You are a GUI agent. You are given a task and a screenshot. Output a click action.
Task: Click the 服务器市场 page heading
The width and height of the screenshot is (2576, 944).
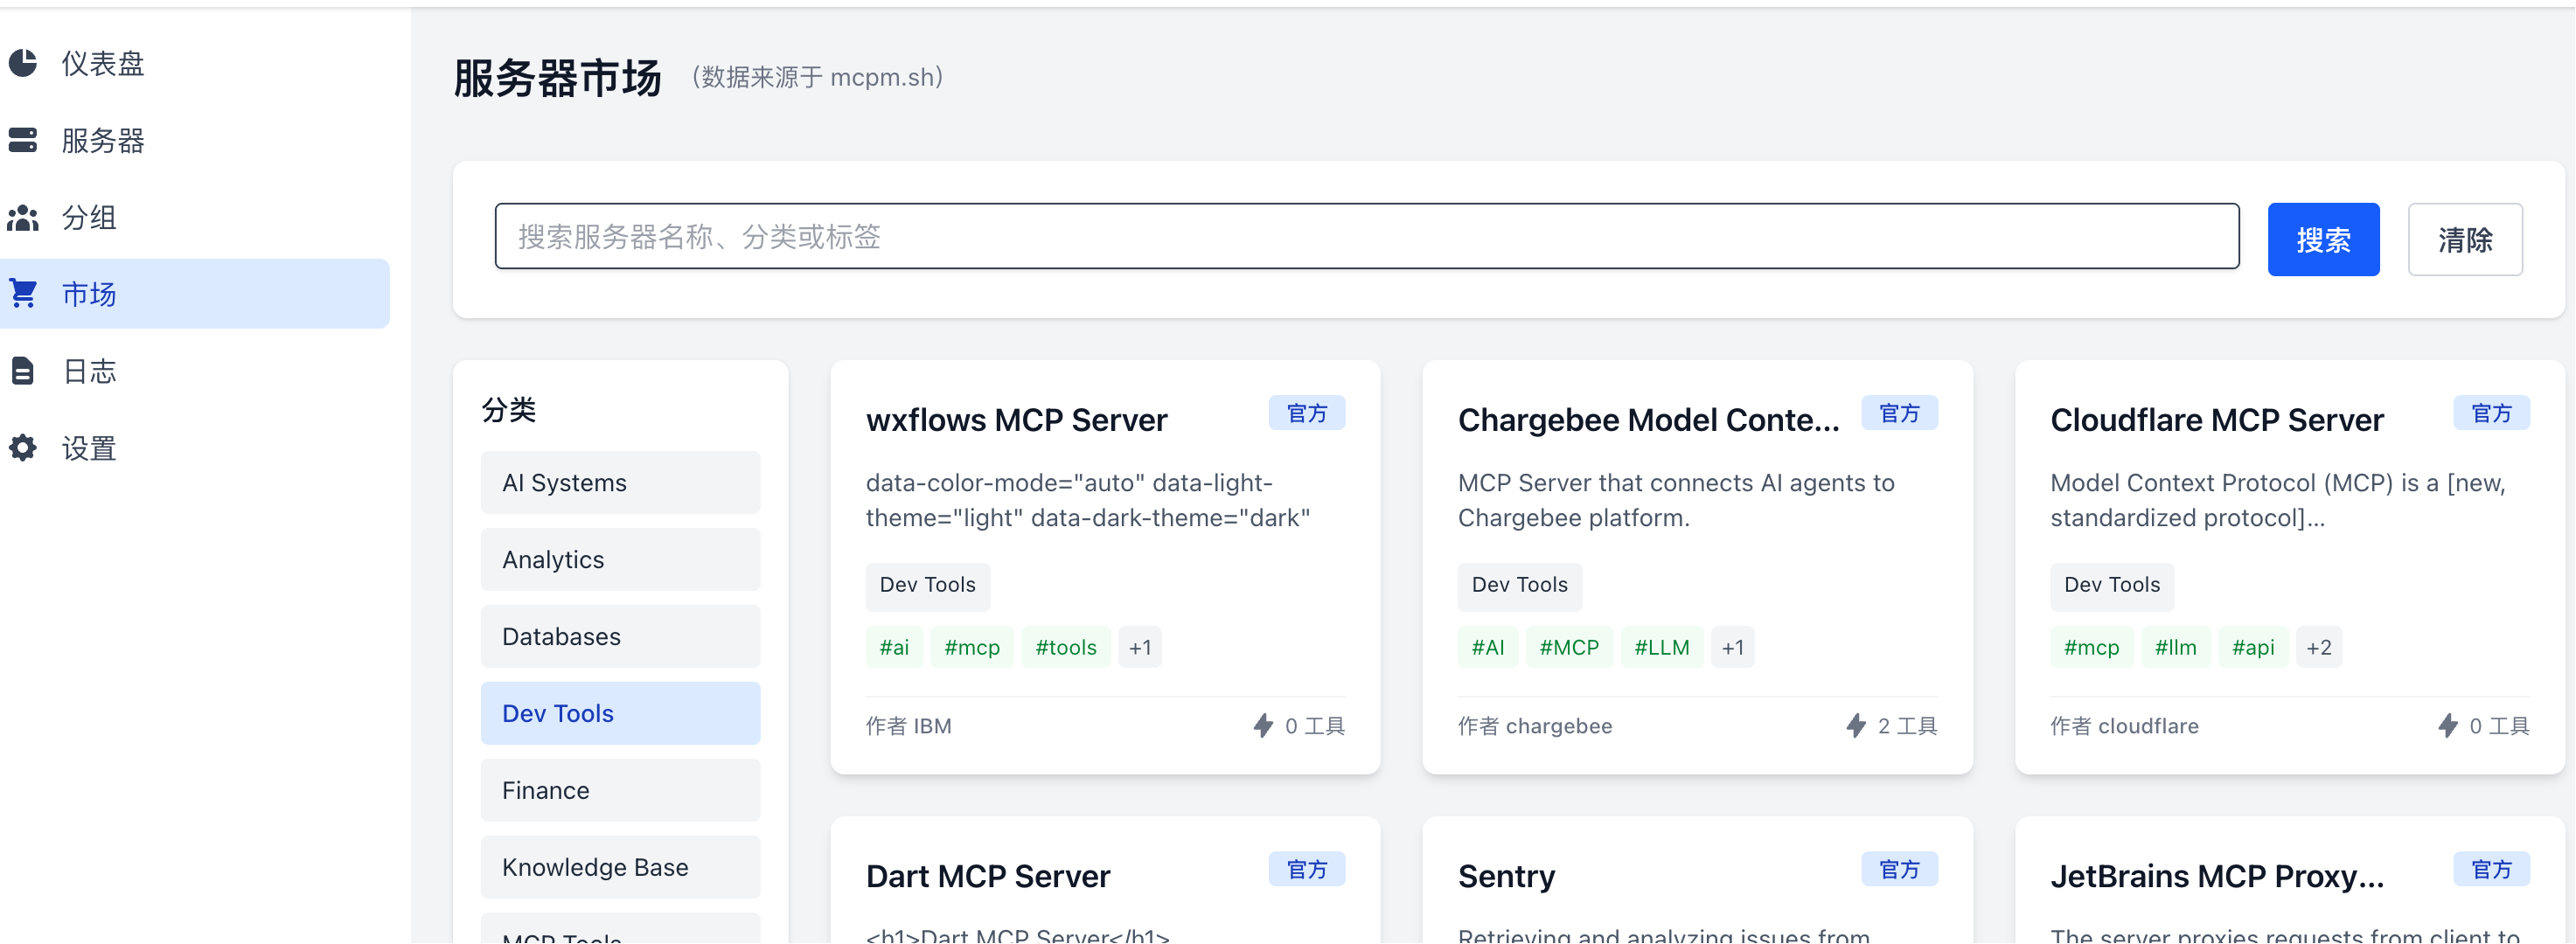point(558,78)
